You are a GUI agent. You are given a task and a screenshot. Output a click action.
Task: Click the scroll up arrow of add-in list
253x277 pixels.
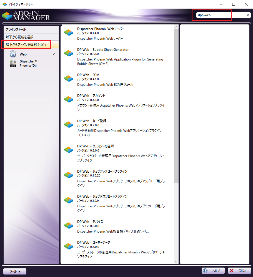coord(176,27)
